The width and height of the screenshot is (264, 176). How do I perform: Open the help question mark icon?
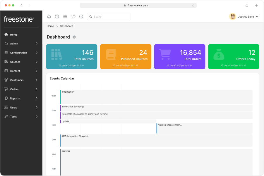[x=57, y=17]
